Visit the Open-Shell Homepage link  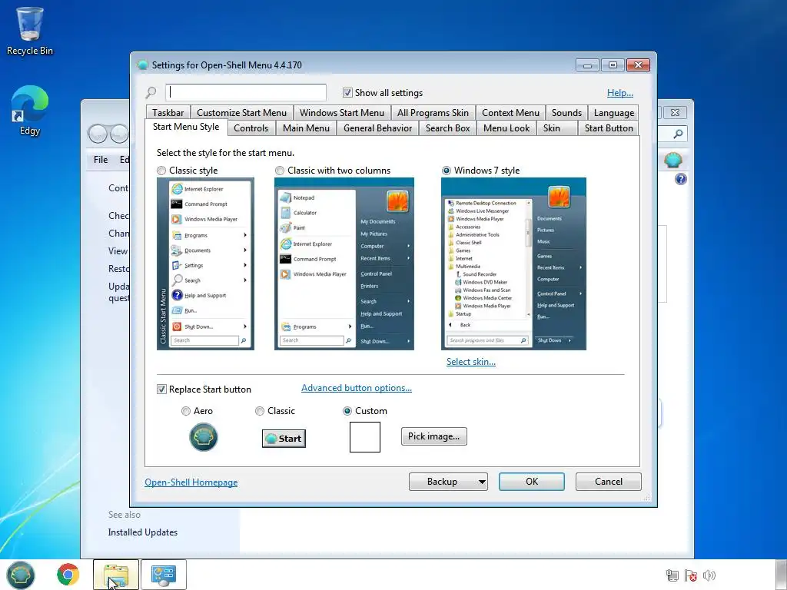(191, 482)
